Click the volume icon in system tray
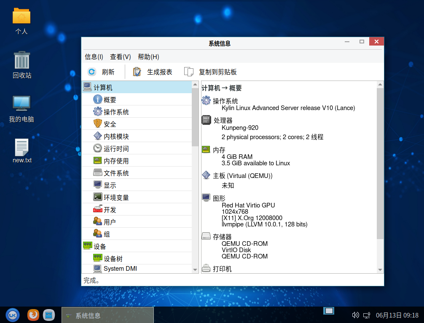Screen dimensions: 424x323 pos(355,315)
